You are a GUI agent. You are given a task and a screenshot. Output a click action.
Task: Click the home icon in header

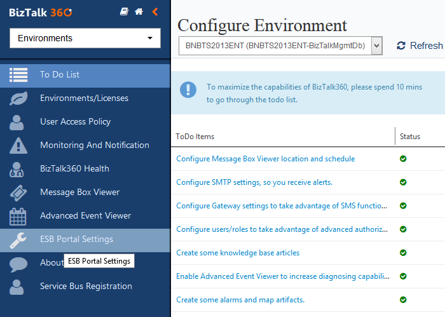(x=139, y=12)
